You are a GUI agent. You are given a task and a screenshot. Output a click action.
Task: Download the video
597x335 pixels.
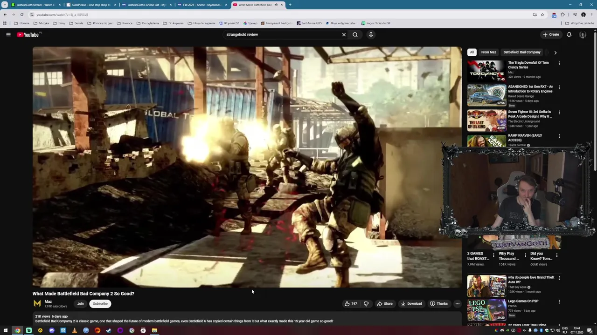411,304
